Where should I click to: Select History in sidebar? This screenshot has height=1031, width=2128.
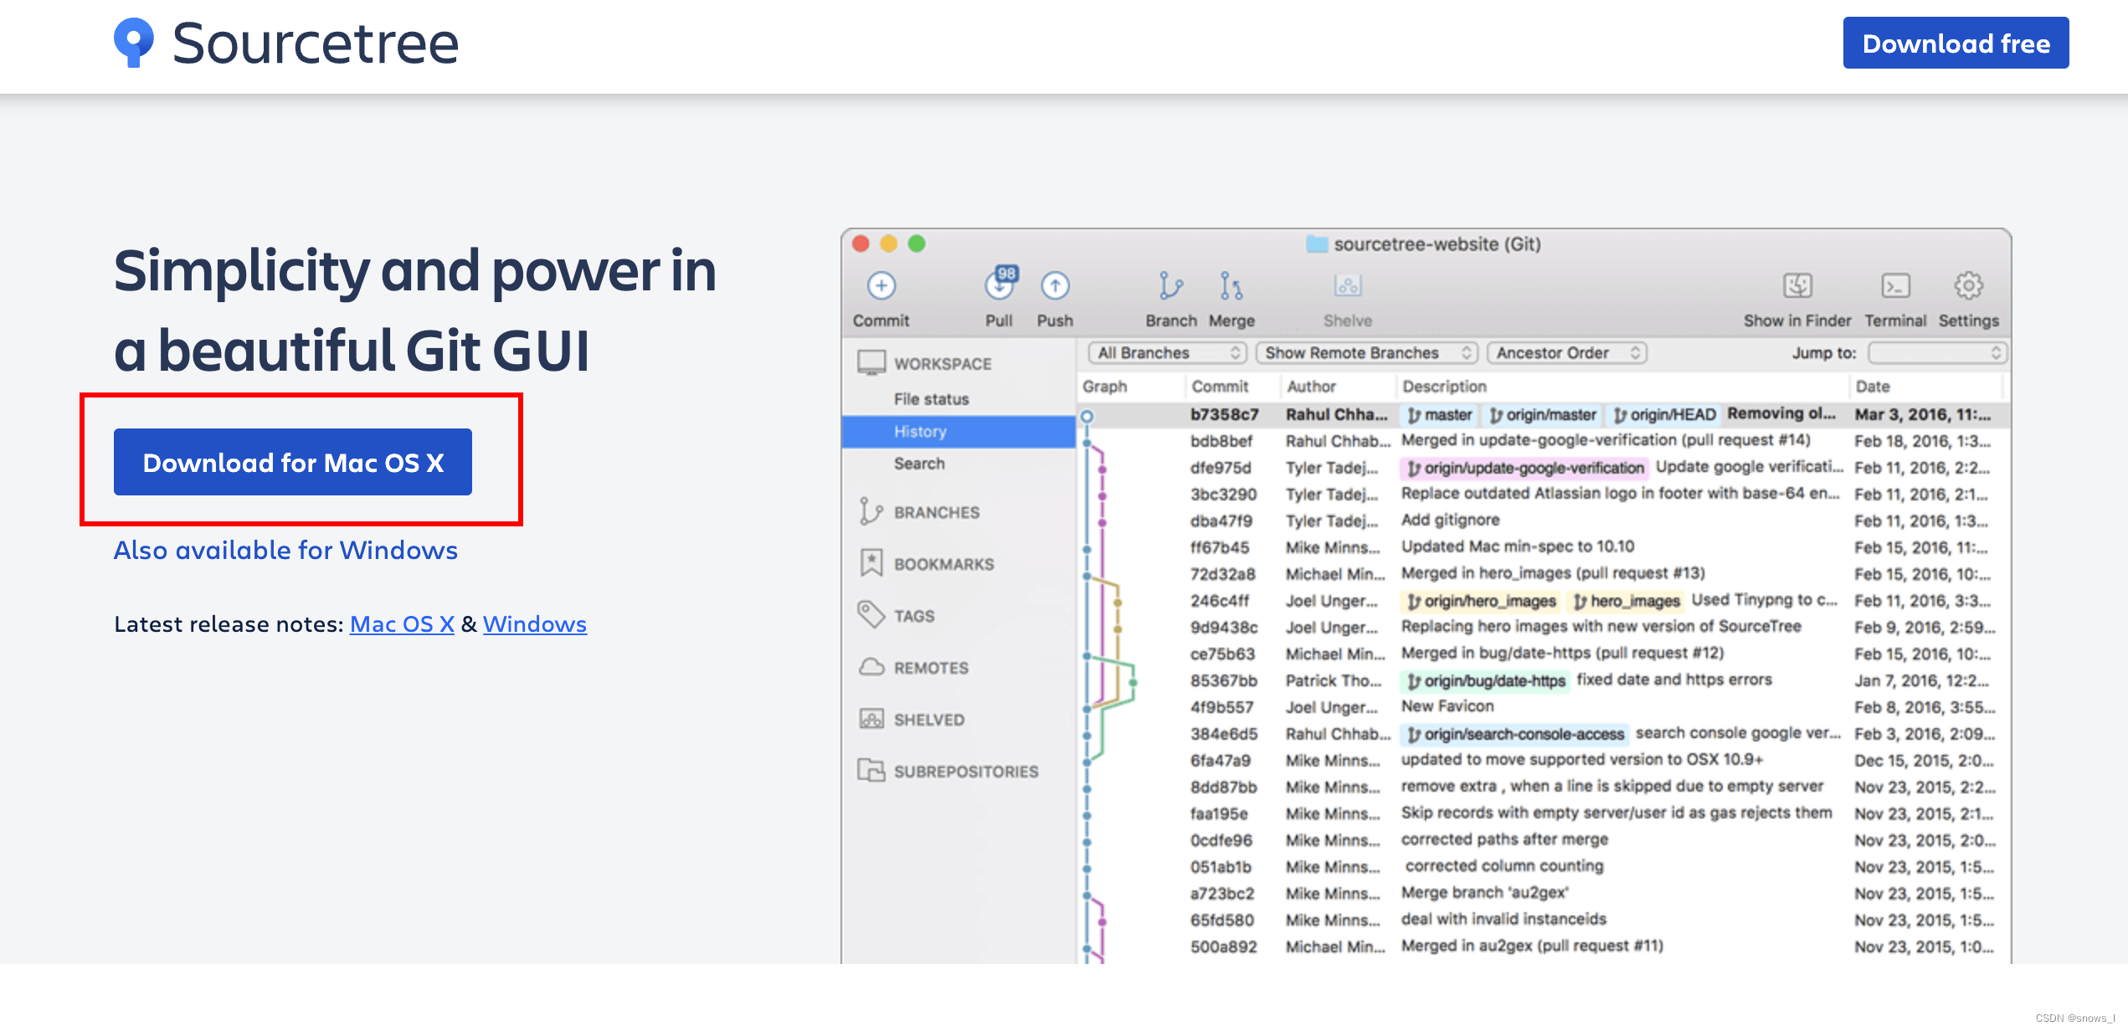(x=959, y=432)
